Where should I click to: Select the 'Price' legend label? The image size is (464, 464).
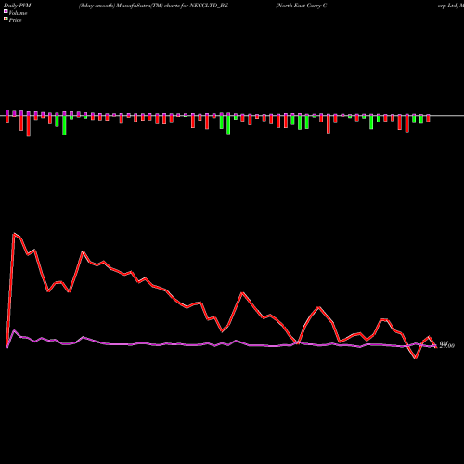click(15, 20)
